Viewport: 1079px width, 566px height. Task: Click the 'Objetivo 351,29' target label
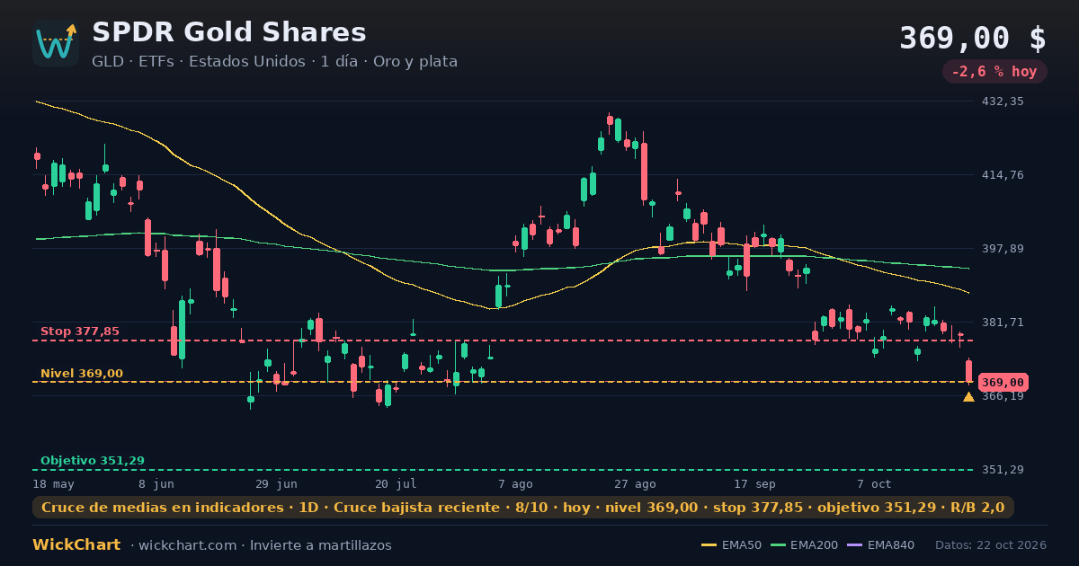coord(93,461)
